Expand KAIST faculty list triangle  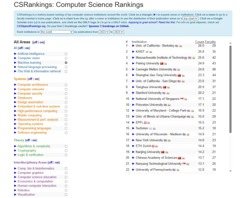click(133, 52)
